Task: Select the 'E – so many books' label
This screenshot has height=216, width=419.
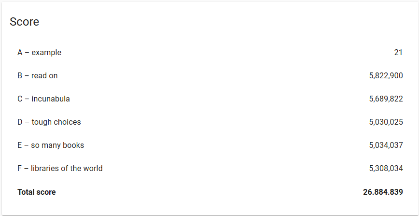Action: 51,145
